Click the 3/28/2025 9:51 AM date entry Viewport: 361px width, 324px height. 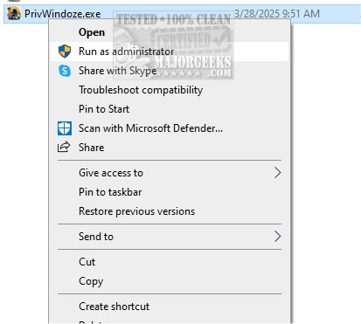277,14
